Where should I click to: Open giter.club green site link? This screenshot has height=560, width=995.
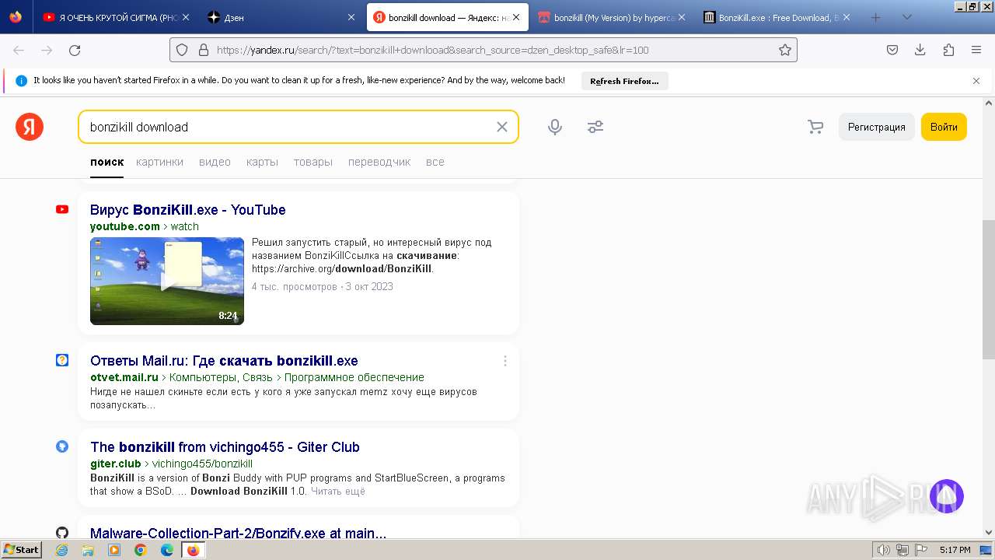[x=116, y=464]
